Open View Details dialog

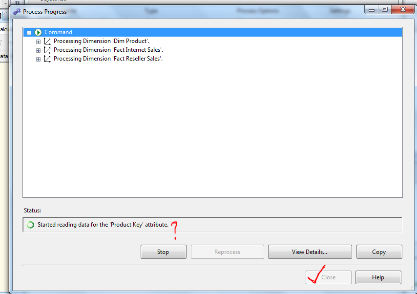click(x=310, y=252)
